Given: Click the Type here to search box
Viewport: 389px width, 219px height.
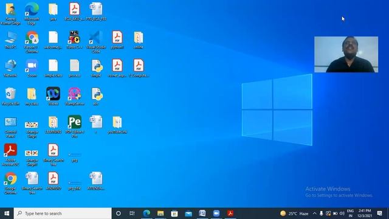Looking at the screenshot, I should [x=63, y=214].
